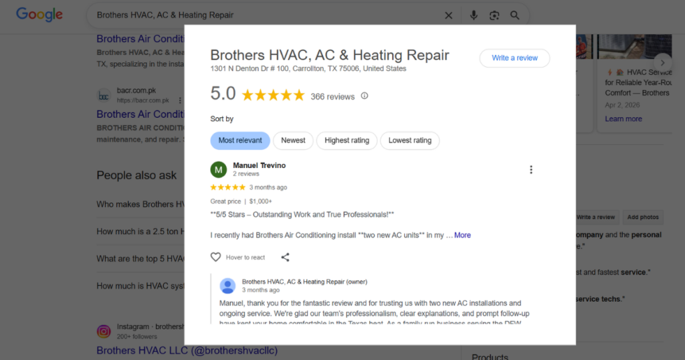Open the Learn more link
This screenshot has width=685, height=360.
tap(623, 119)
